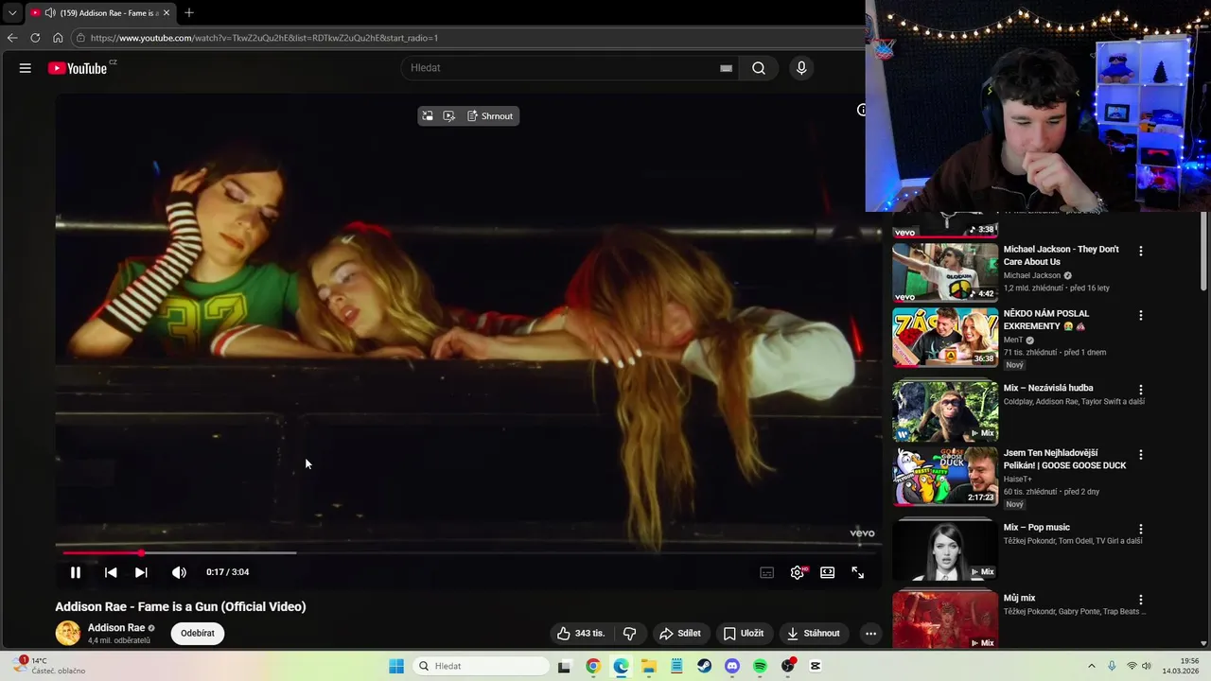Skip to previous video in playlist
This screenshot has height=681, width=1211.
111,572
